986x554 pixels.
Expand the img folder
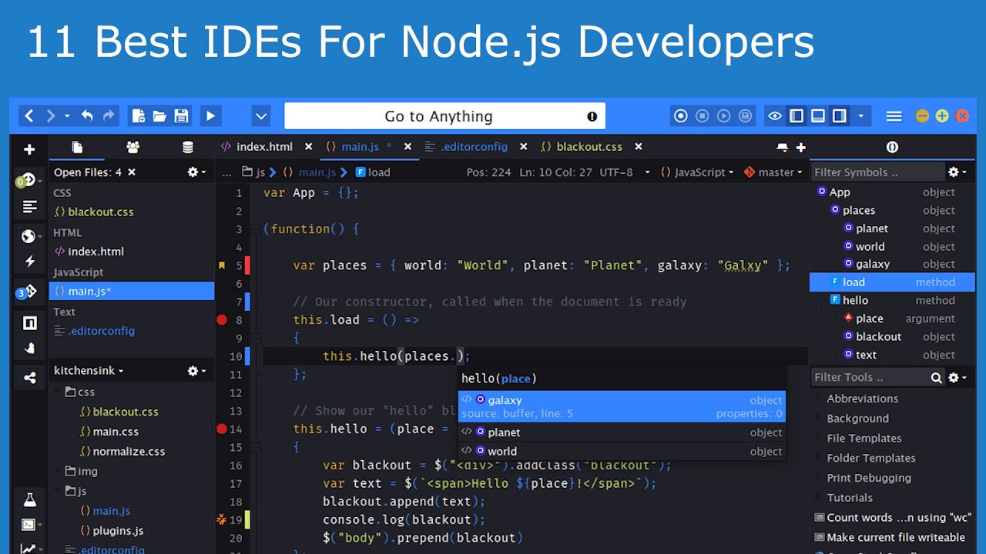click(57, 471)
